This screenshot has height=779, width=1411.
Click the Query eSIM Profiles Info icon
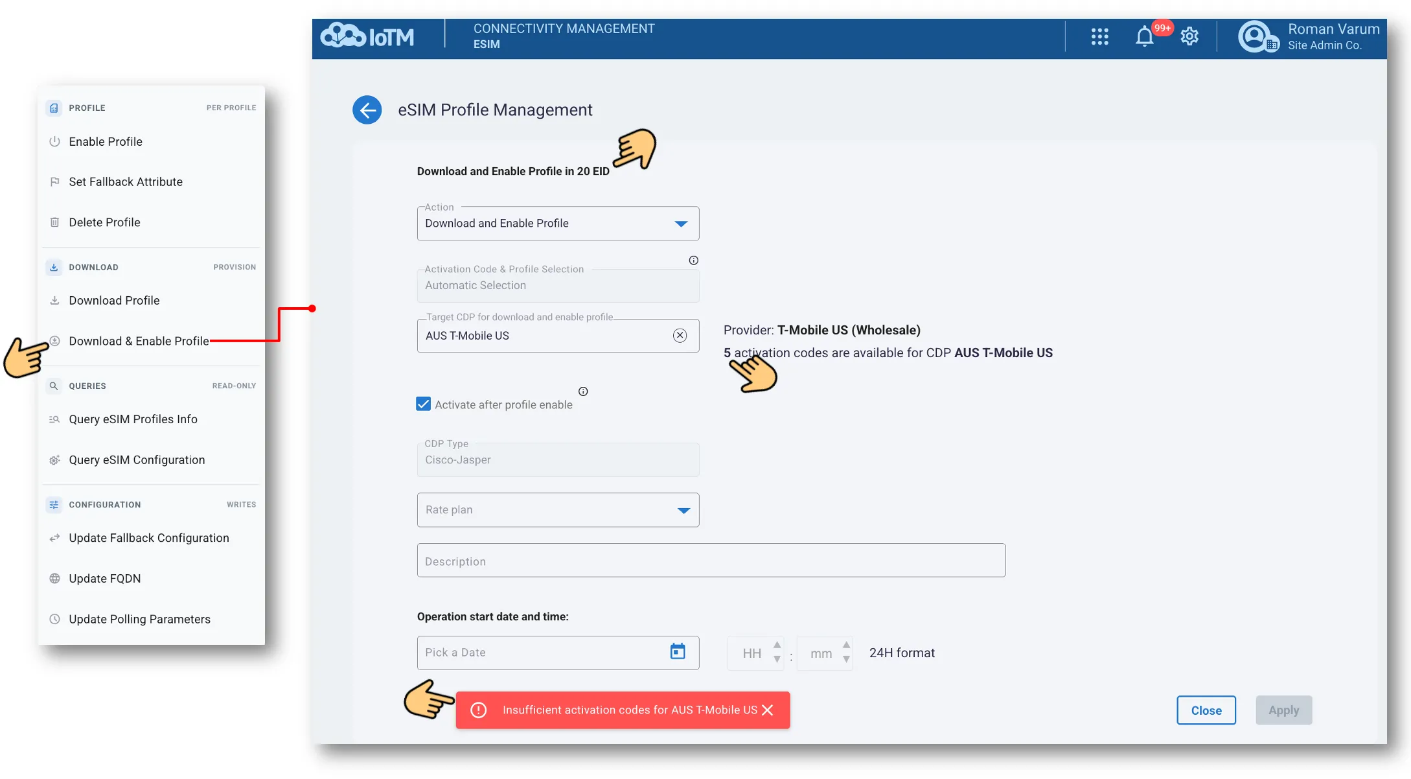(54, 419)
